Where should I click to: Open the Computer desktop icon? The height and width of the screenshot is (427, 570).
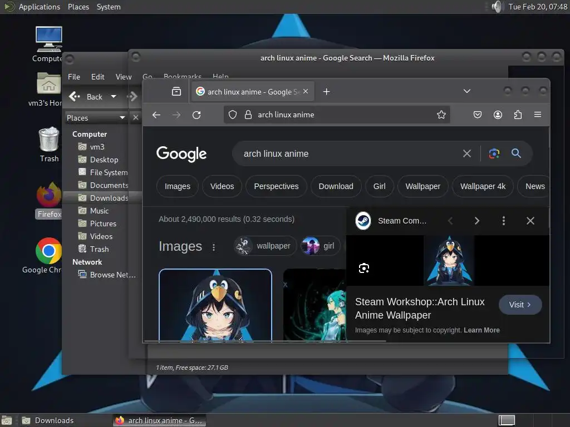click(48, 44)
